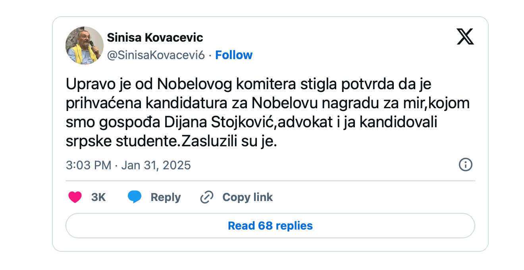Follow Sinisa Kovacevic
524x270 pixels.
pyautogui.click(x=234, y=55)
